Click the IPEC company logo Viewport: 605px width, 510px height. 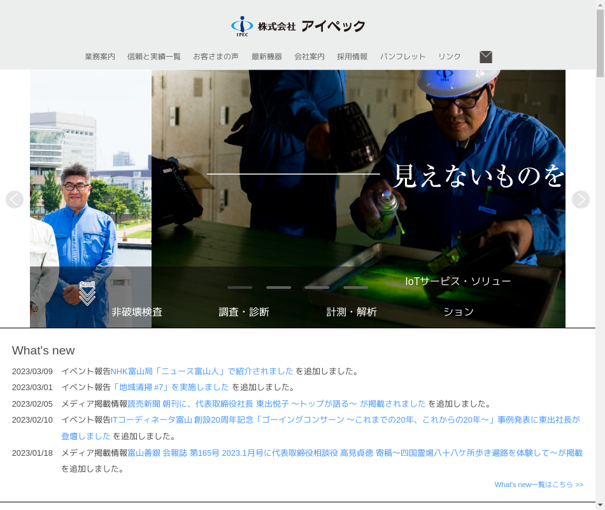coord(297,26)
